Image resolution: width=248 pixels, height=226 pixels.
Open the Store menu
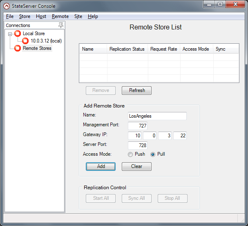coord(25,16)
